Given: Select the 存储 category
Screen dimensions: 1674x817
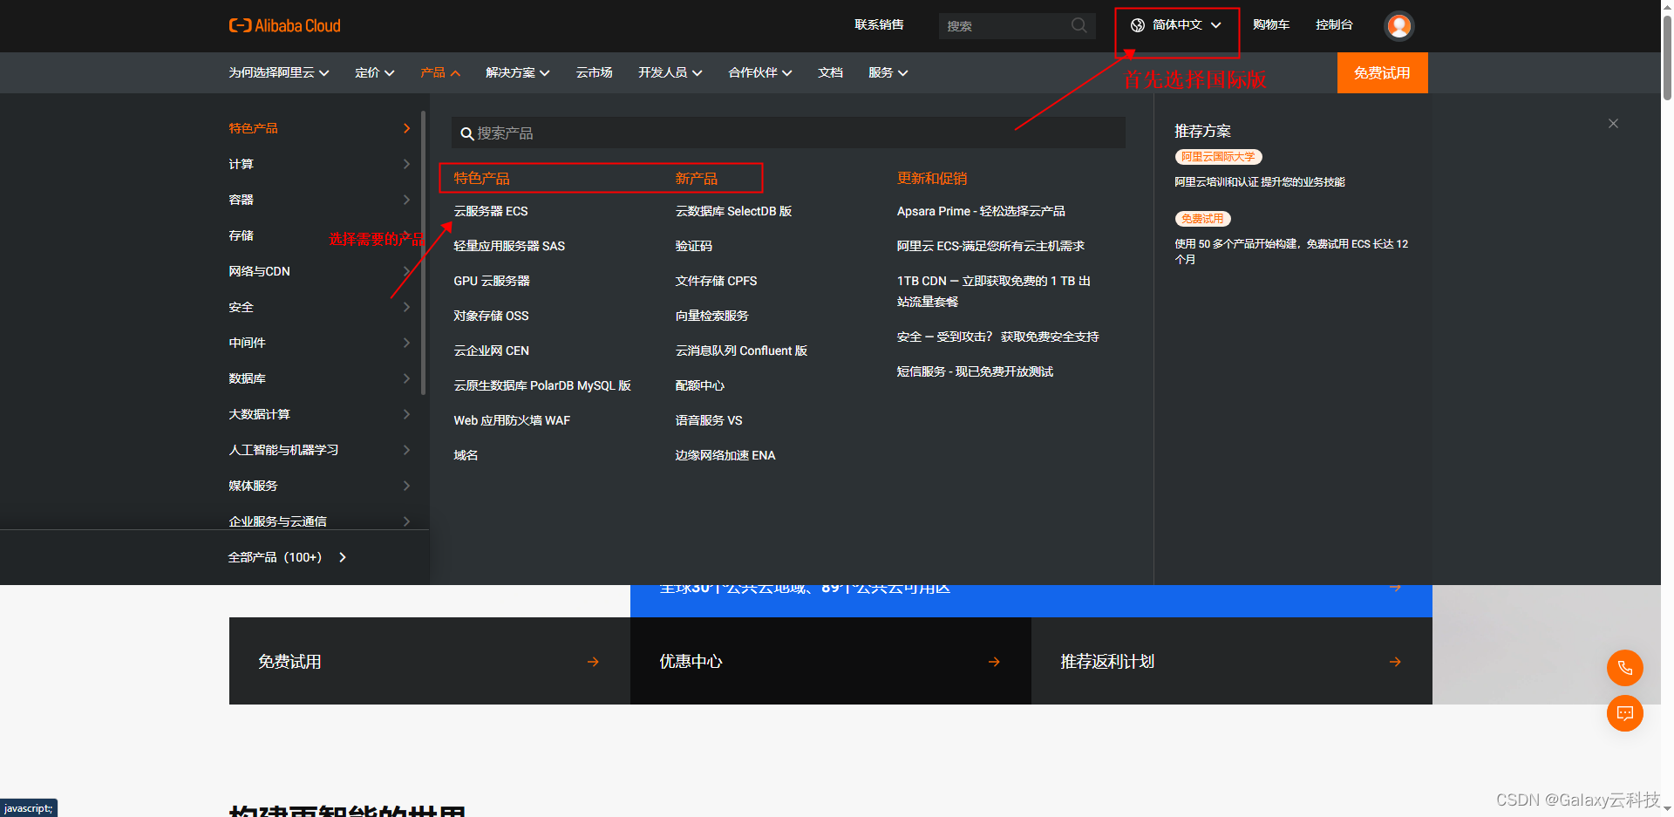Looking at the screenshot, I should (x=319, y=235).
